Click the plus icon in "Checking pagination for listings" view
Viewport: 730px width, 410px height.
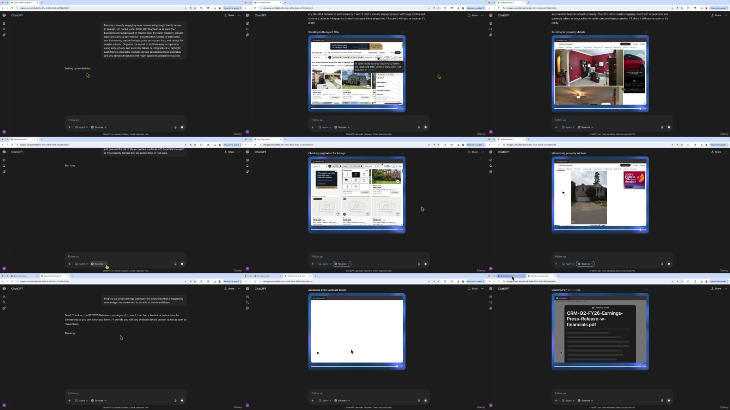(x=313, y=264)
